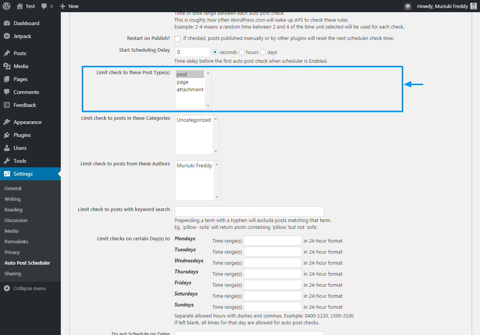Click the Users person icon
The width and height of the screenshot is (480, 335).
tap(7, 148)
